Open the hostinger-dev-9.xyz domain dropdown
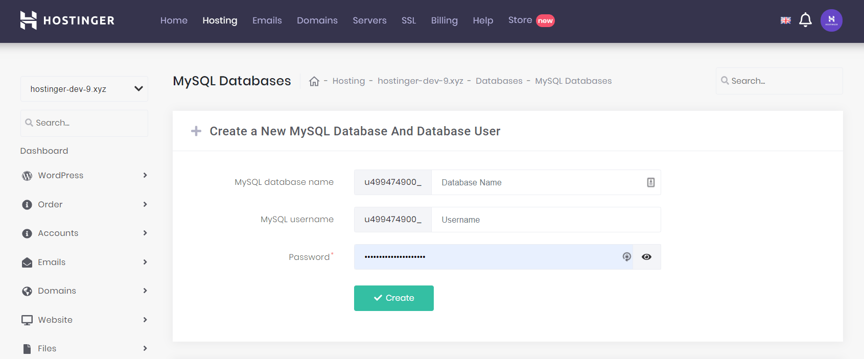The width and height of the screenshot is (864, 359). [x=84, y=89]
